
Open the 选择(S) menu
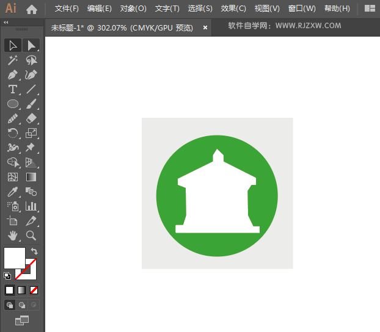point(200,9)
